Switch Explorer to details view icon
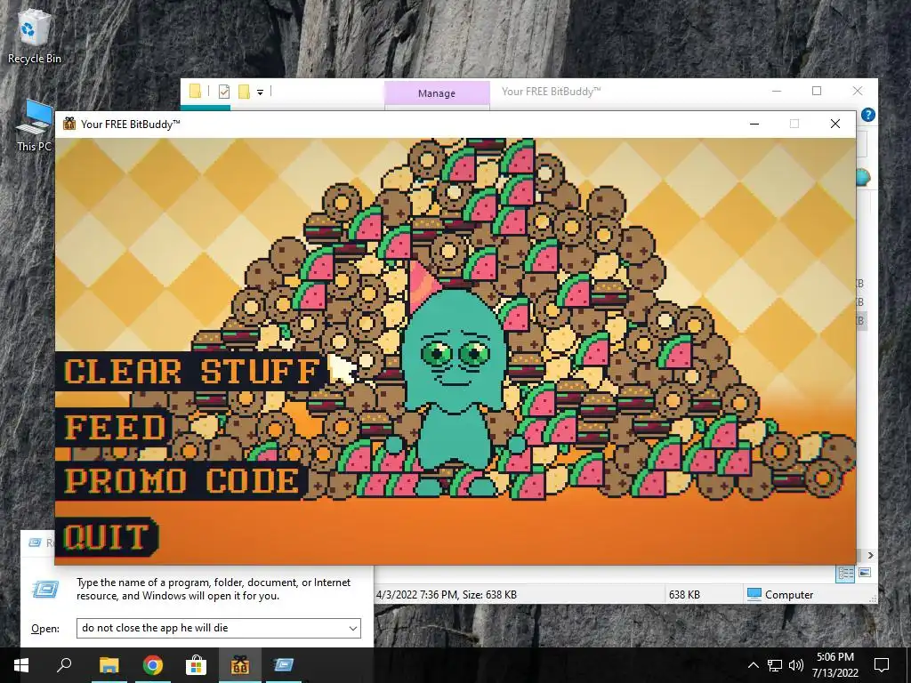The height and width of the screenshot is (683, 911). [x=845, y=574]
